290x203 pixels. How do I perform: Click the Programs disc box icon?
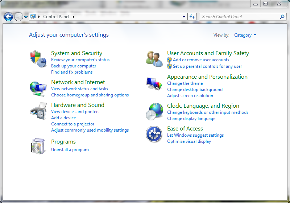click(x=38, y=146)
